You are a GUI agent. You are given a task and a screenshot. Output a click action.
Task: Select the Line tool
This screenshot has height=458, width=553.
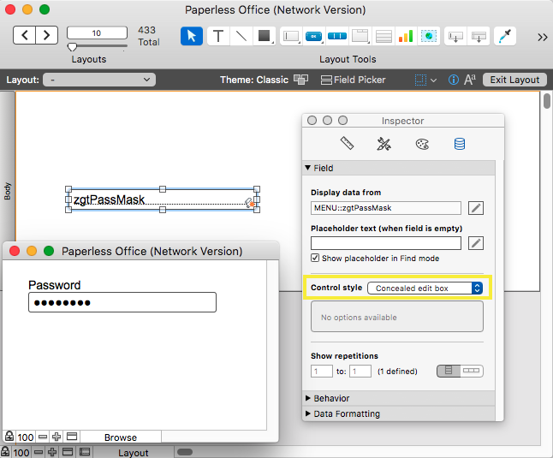tap(241, 36)
